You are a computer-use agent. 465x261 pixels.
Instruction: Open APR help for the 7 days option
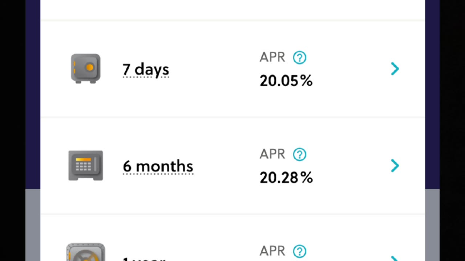click(x=300, y=58)
